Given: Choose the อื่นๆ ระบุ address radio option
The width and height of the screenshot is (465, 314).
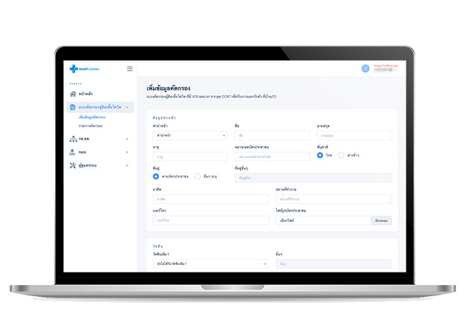Looking at the screenshot, I should [x=197, y=177].
